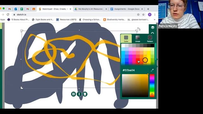Open the Chrome profile avatar
The image size is (203, 114).
(x=150, y=15)
